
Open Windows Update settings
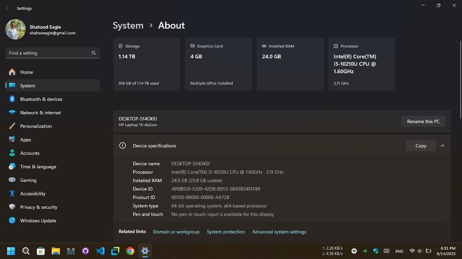pos(53,220)
